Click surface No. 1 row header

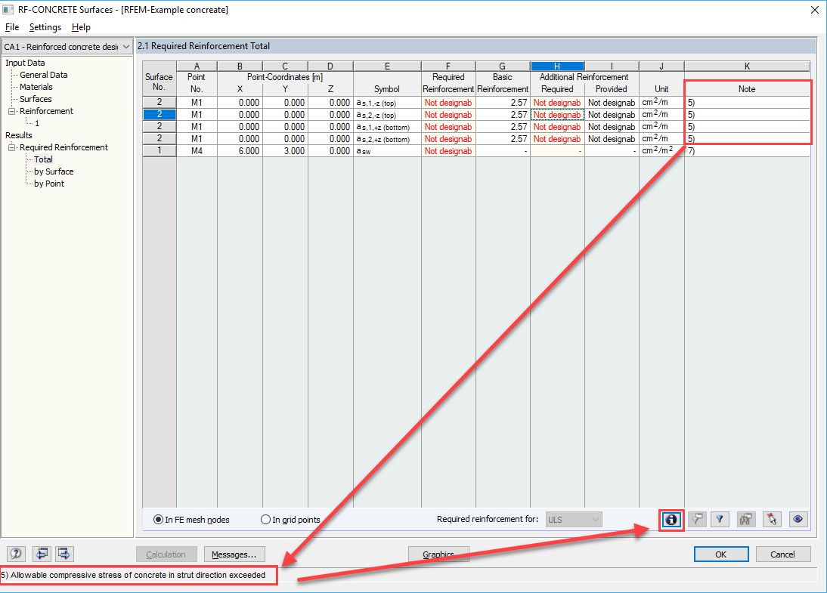[160, 151]
